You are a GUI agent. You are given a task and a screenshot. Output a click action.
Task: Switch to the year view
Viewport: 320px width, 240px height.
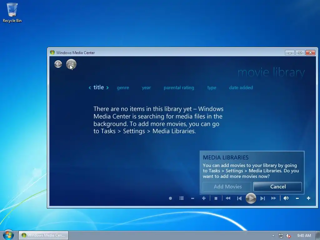146,87
